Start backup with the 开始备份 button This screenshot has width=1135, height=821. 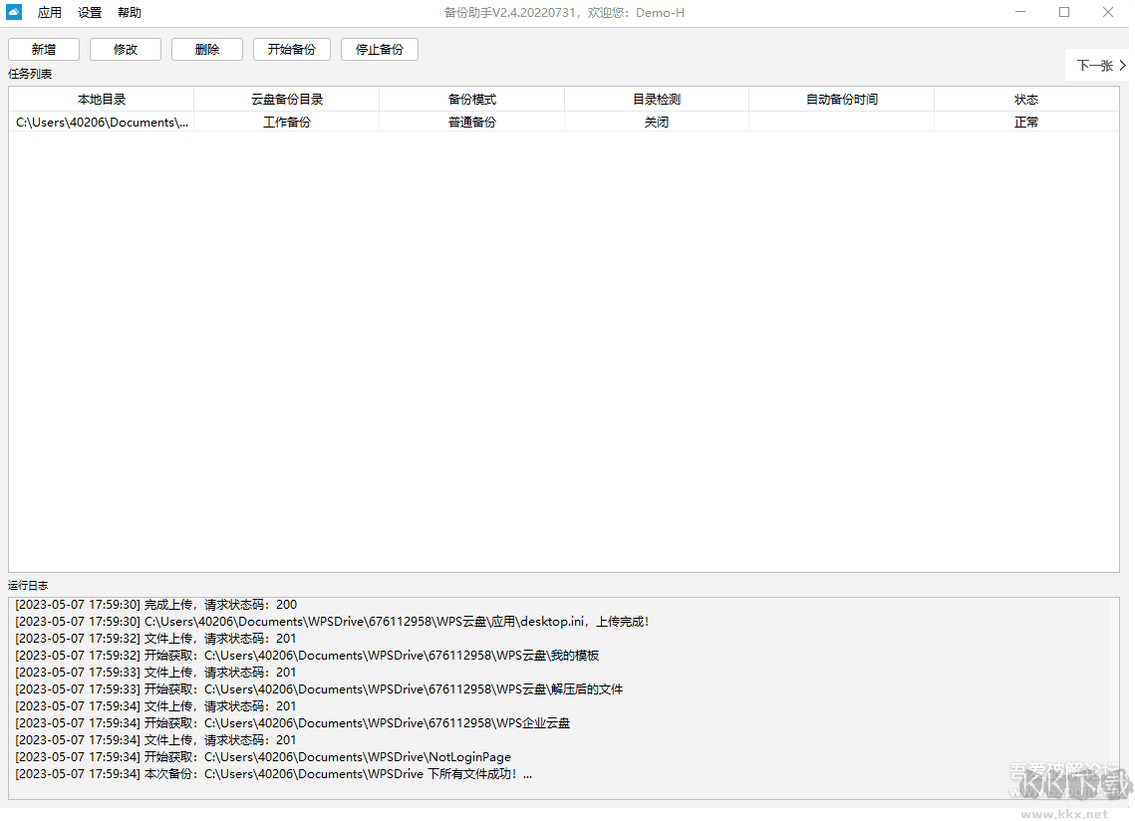291,49
